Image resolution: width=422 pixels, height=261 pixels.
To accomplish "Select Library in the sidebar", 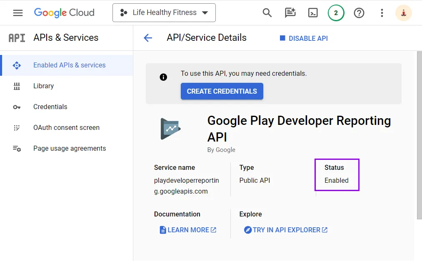I will [x=43, y=86].
